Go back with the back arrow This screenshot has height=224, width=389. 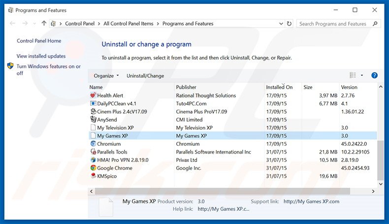click(x=12, y=23)
